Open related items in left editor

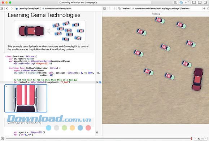point(2,9)
